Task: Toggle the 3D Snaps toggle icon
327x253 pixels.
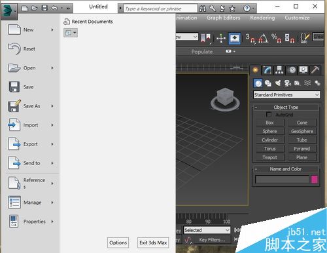Action: point(250,38)
